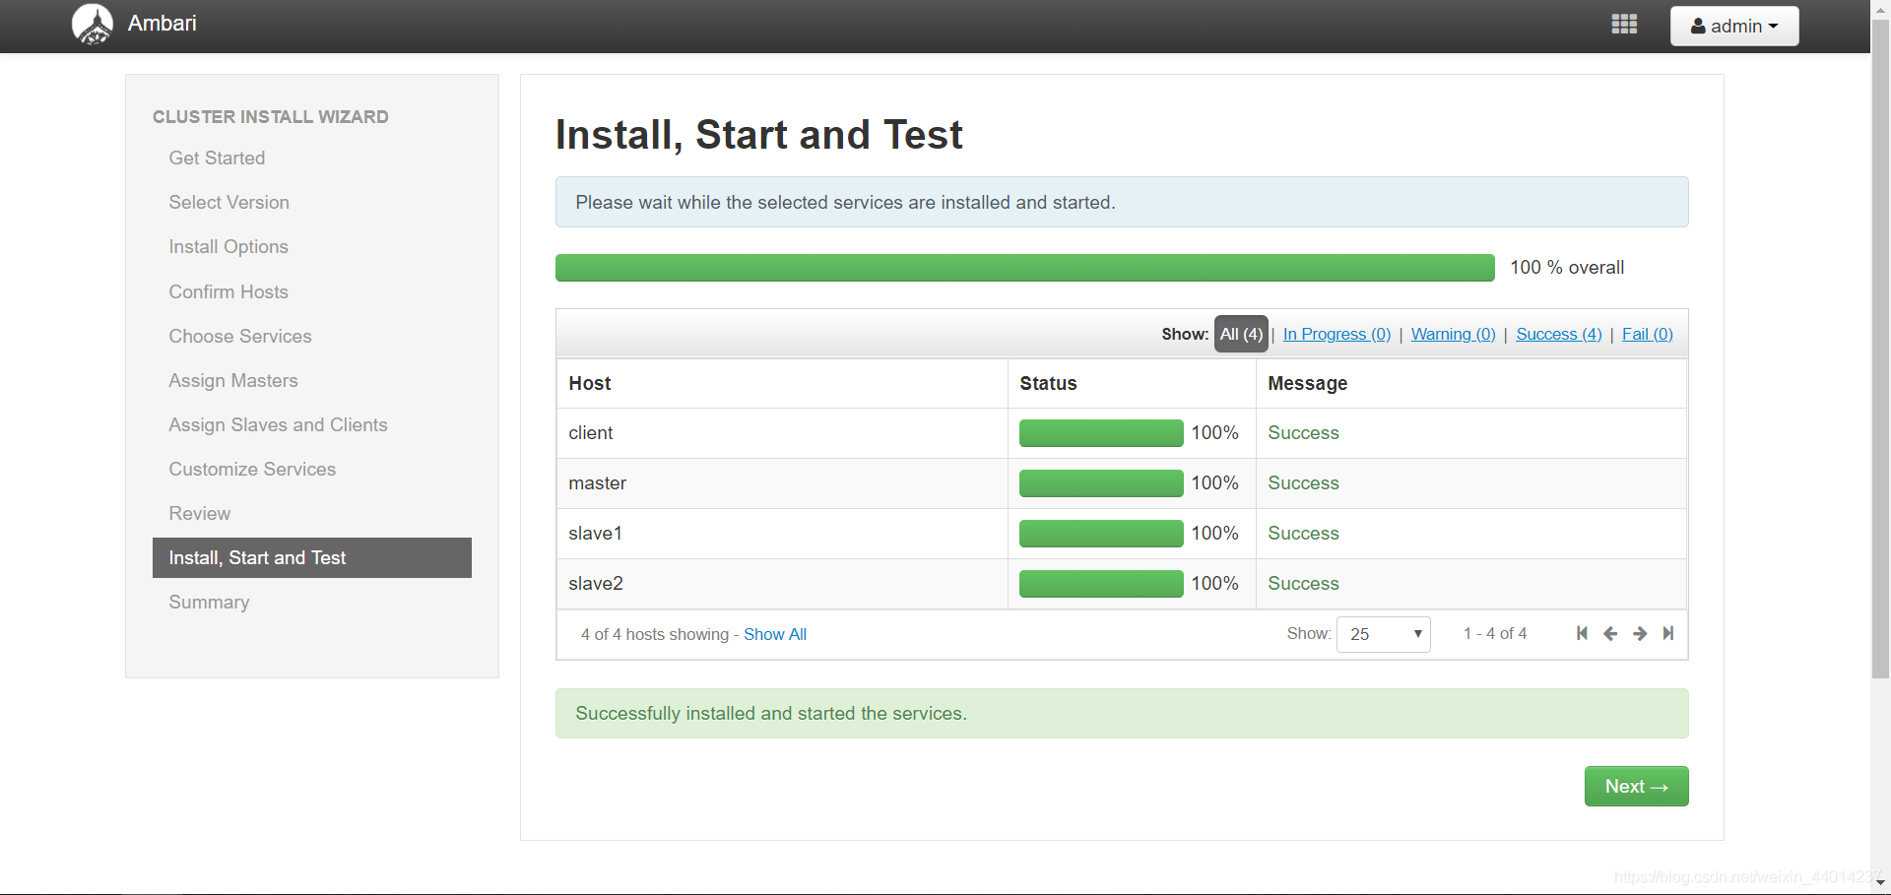Click the Show All hosts link
This screenshot has height=895, width=1891.
point(775,634)
